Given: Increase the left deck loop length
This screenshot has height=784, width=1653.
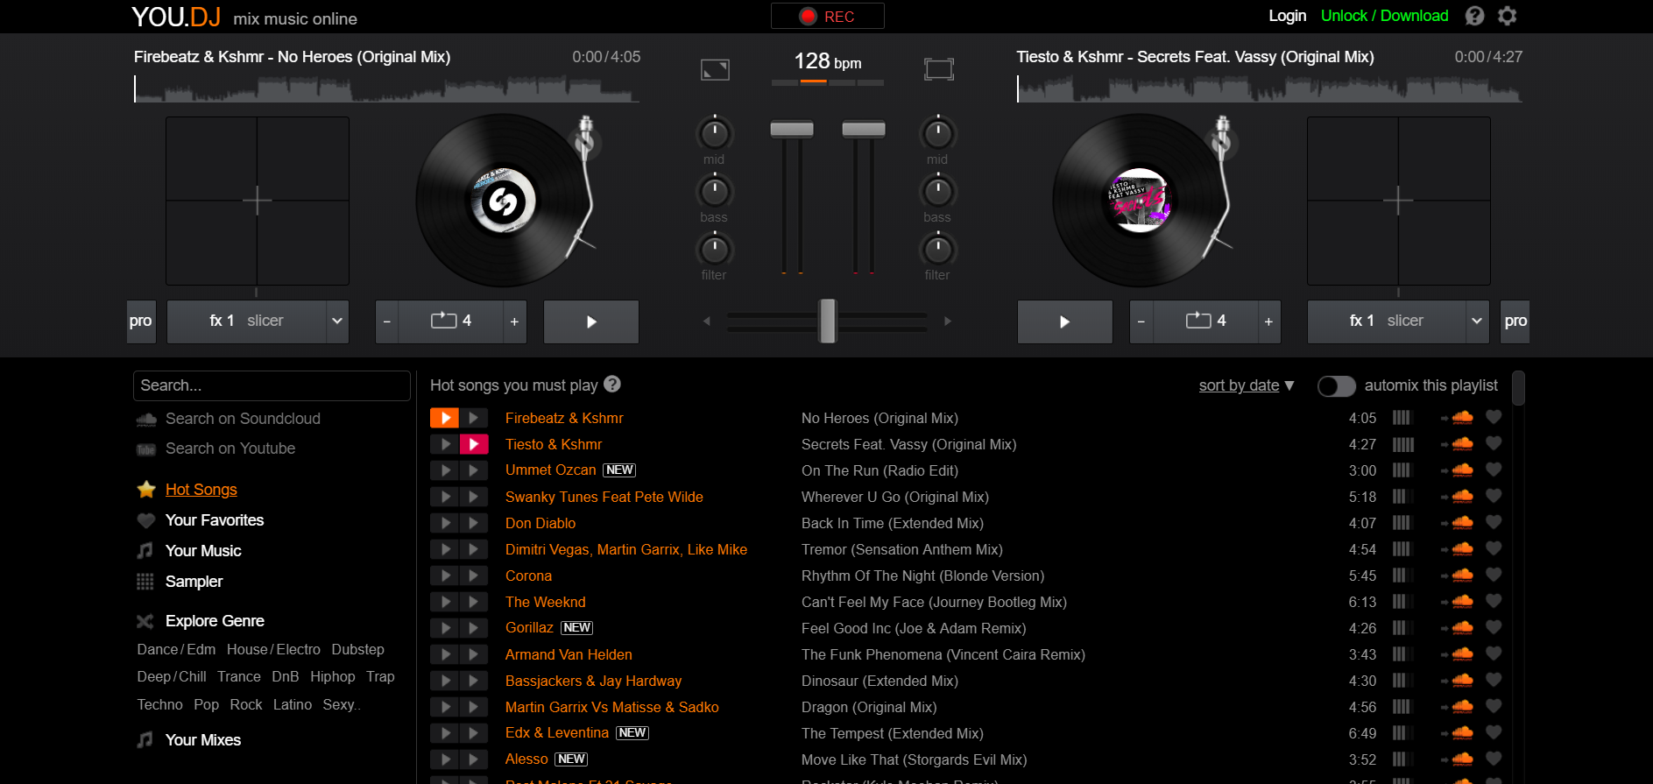Looking at the screenshot, I should (514, 321).
